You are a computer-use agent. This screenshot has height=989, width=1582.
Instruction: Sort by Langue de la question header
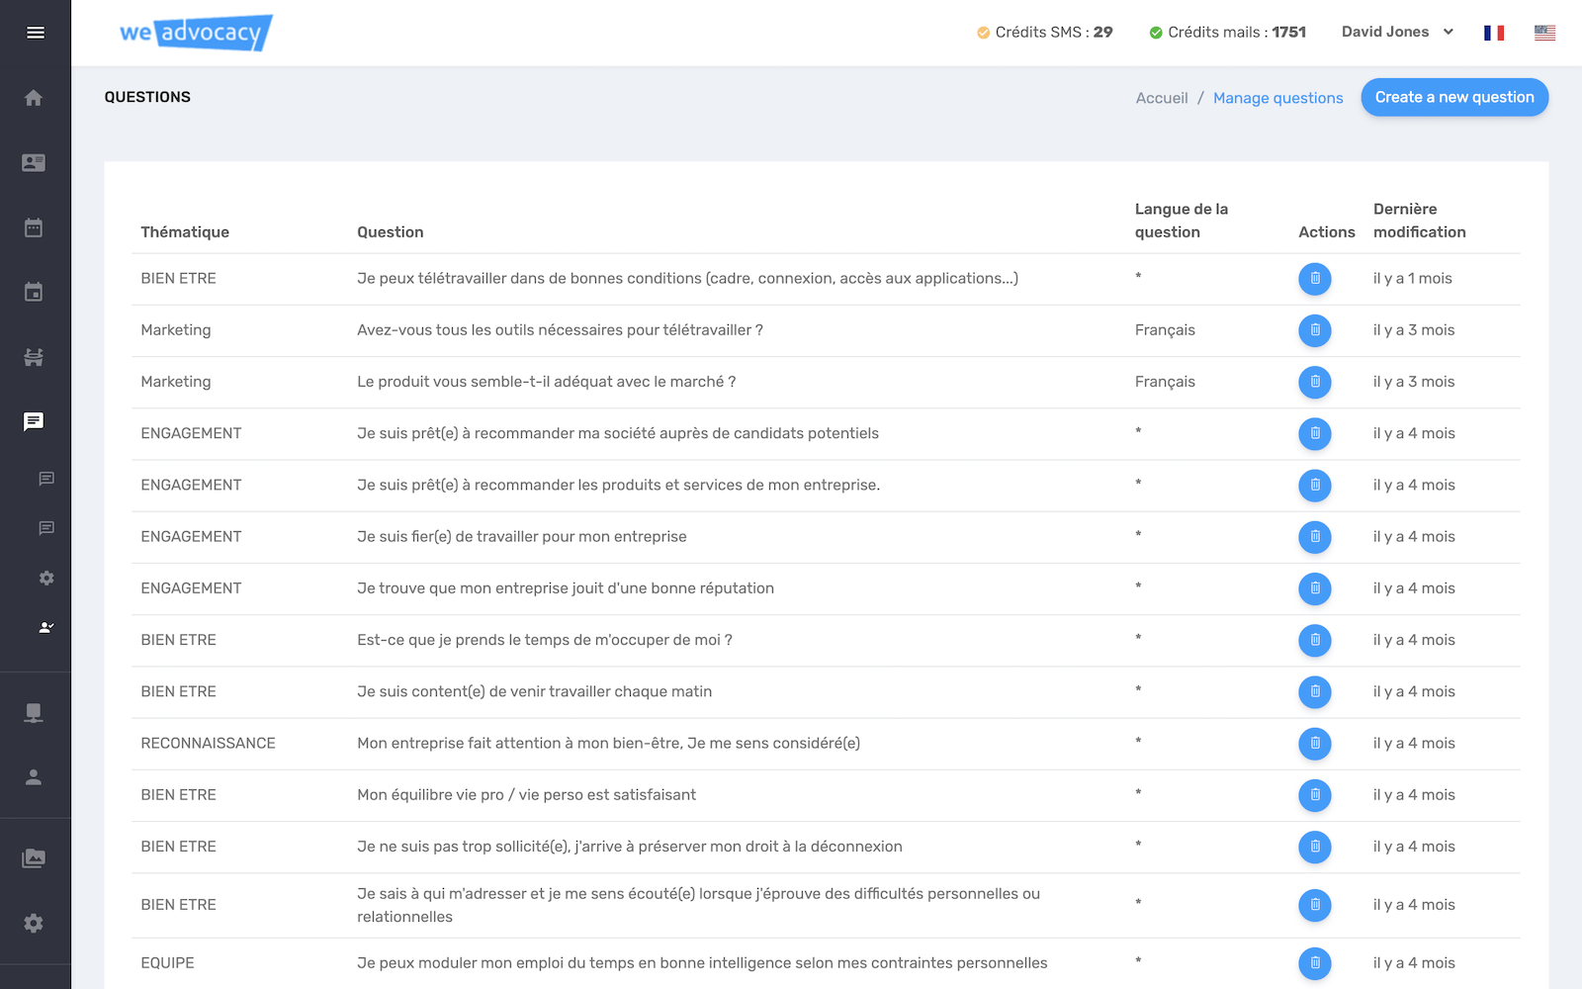point(1182,221)
